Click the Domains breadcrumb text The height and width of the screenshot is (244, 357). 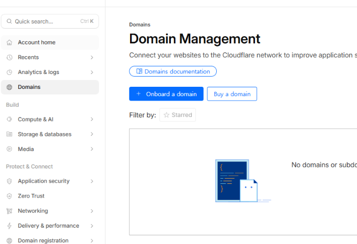click(x=140, y=25)
